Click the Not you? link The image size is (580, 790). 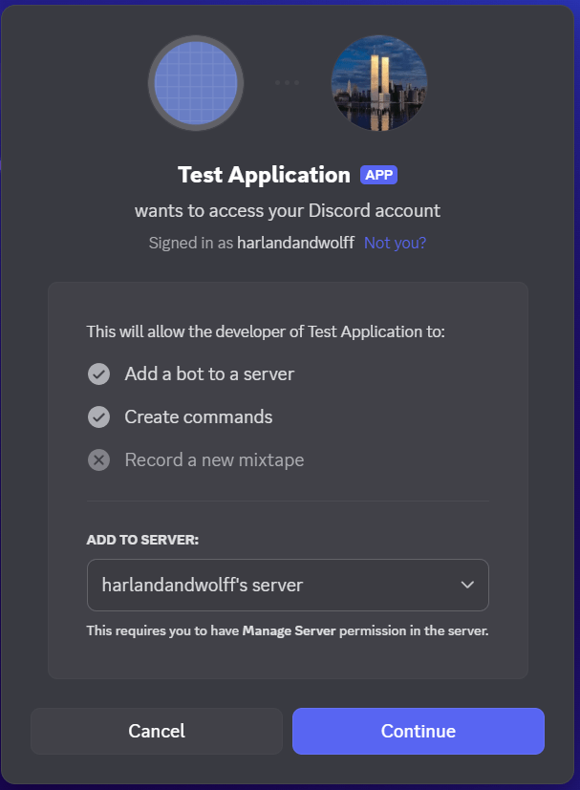click(395, 243)
